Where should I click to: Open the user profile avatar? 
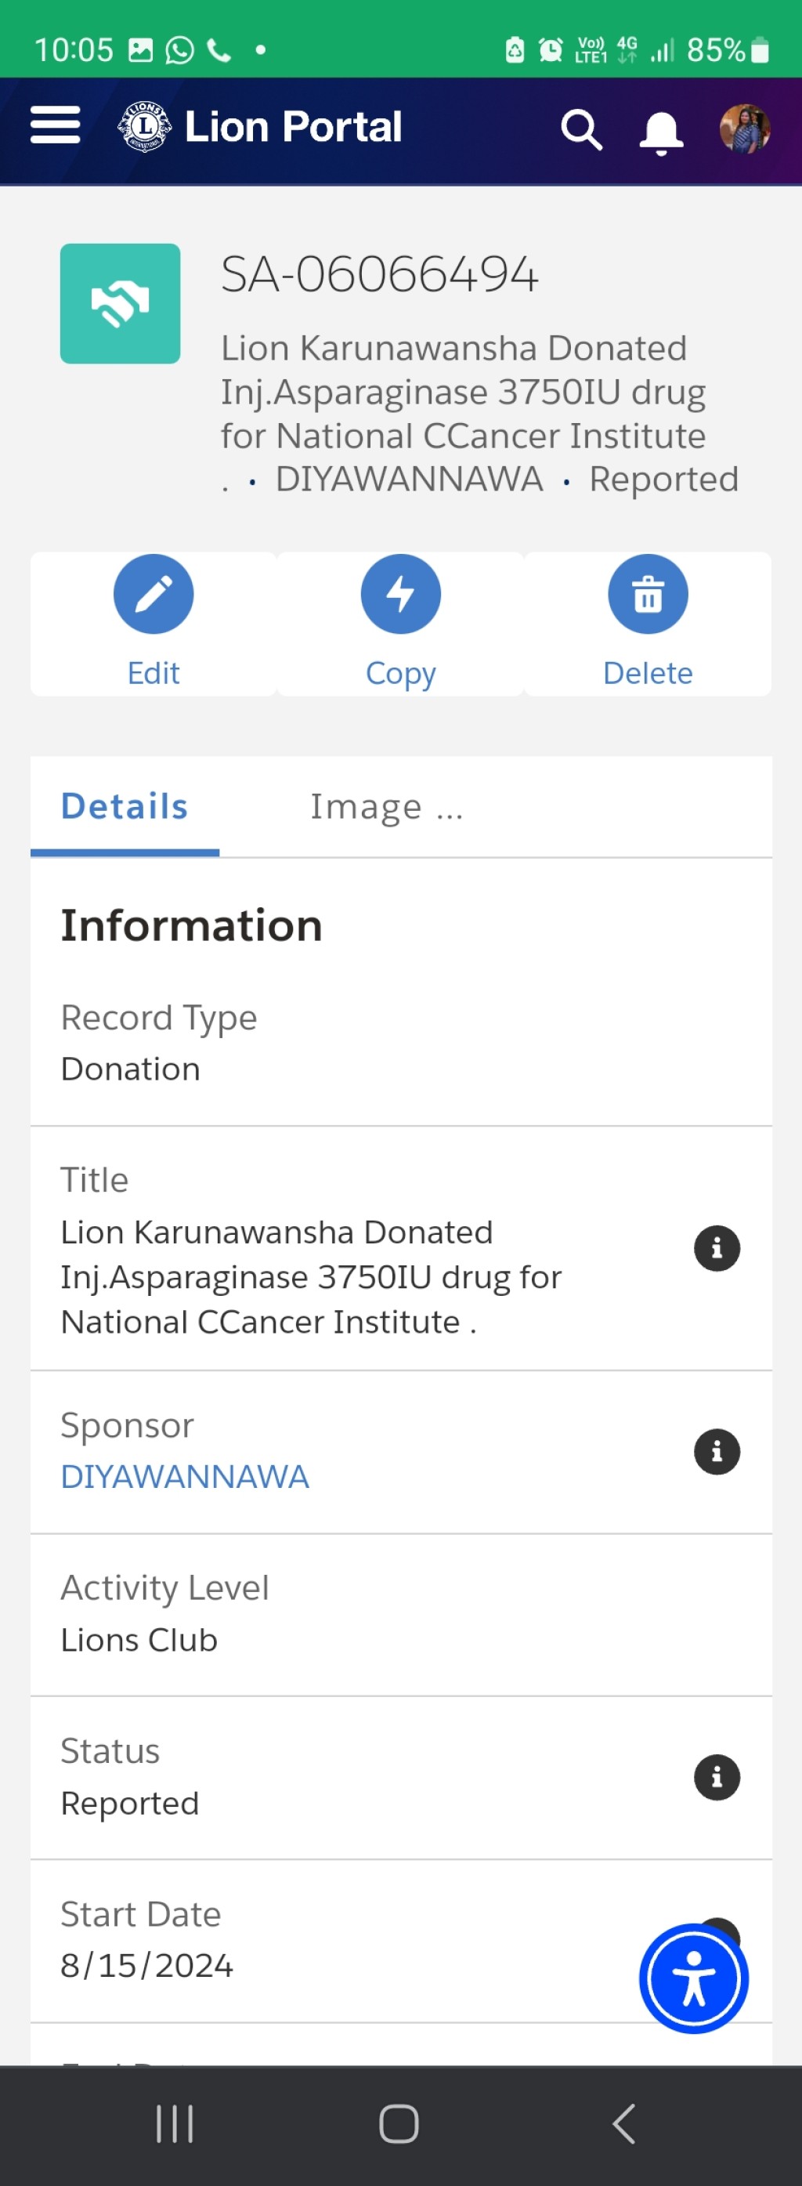pyautogui.click(x=744, y=129)
